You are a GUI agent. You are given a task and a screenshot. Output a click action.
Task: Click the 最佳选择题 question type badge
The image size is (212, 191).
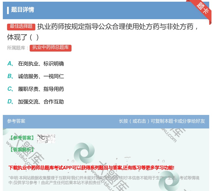pos(21,26)
